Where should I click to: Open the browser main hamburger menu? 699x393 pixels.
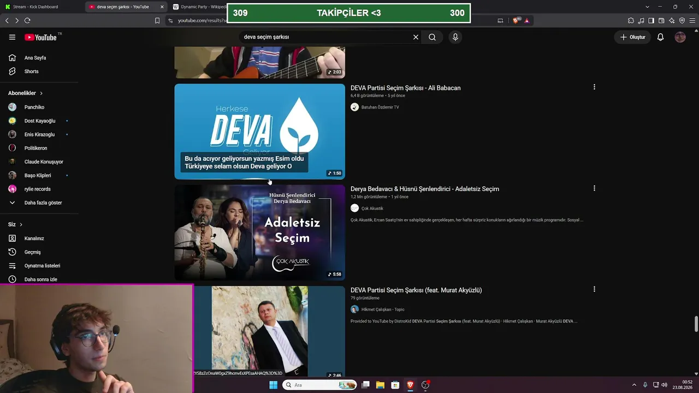click(692, 21)
